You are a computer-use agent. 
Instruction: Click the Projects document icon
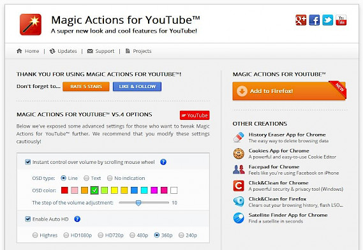click(128, 51)
